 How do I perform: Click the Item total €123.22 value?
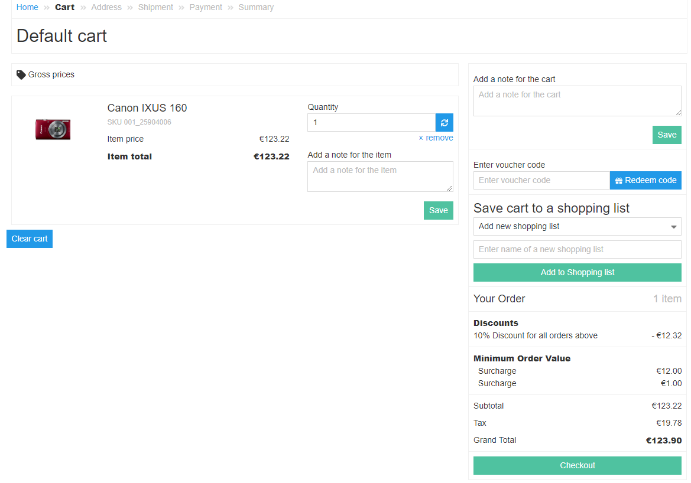tap(271, 156)
